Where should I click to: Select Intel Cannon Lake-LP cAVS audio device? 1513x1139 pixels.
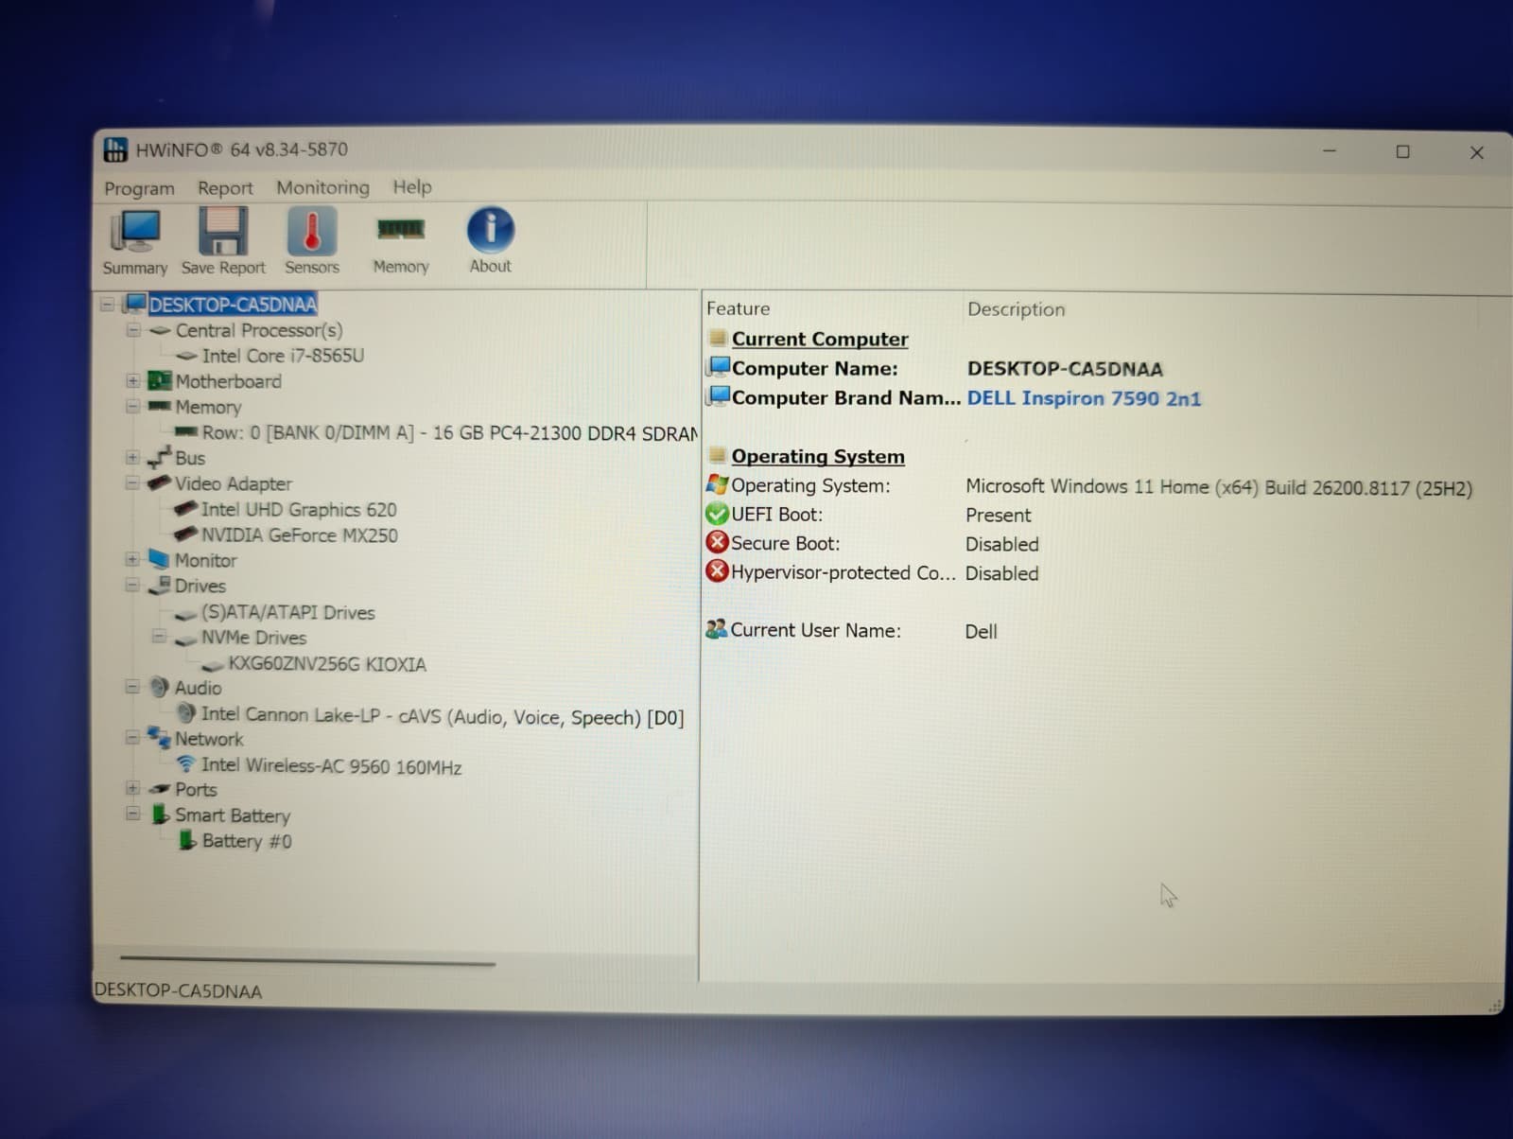click(443, 716)
